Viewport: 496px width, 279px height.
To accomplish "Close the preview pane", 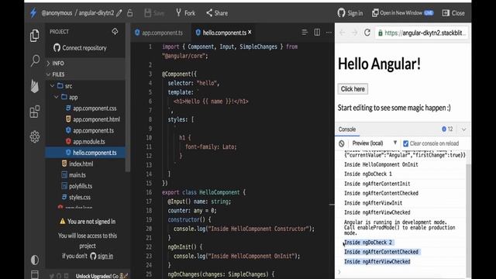I will coord(453,13).
